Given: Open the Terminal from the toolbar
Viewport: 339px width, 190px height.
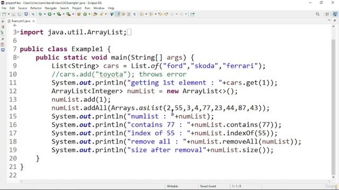Looking at the screenshot, I should pyautogui.click(x=26, y=14).
